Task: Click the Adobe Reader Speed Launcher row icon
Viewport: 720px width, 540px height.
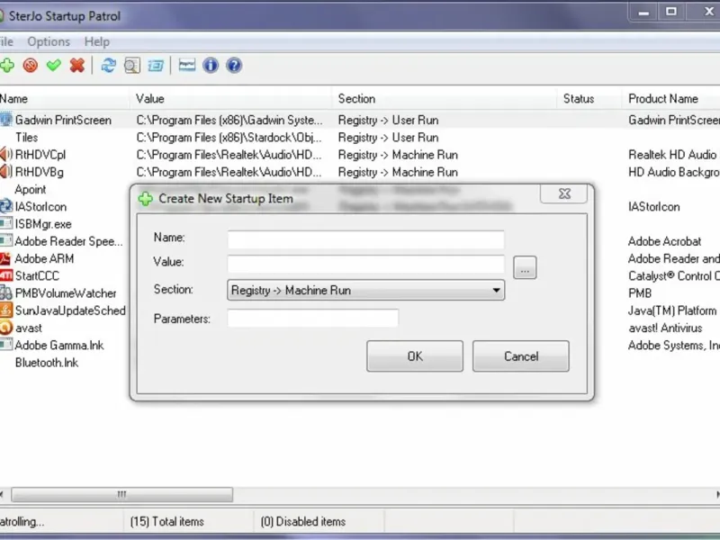Action: [6, 240]
